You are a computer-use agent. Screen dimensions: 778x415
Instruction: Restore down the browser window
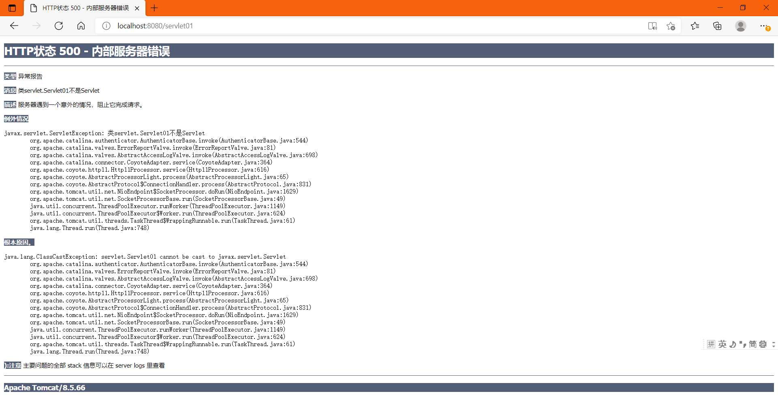(743, 8)
